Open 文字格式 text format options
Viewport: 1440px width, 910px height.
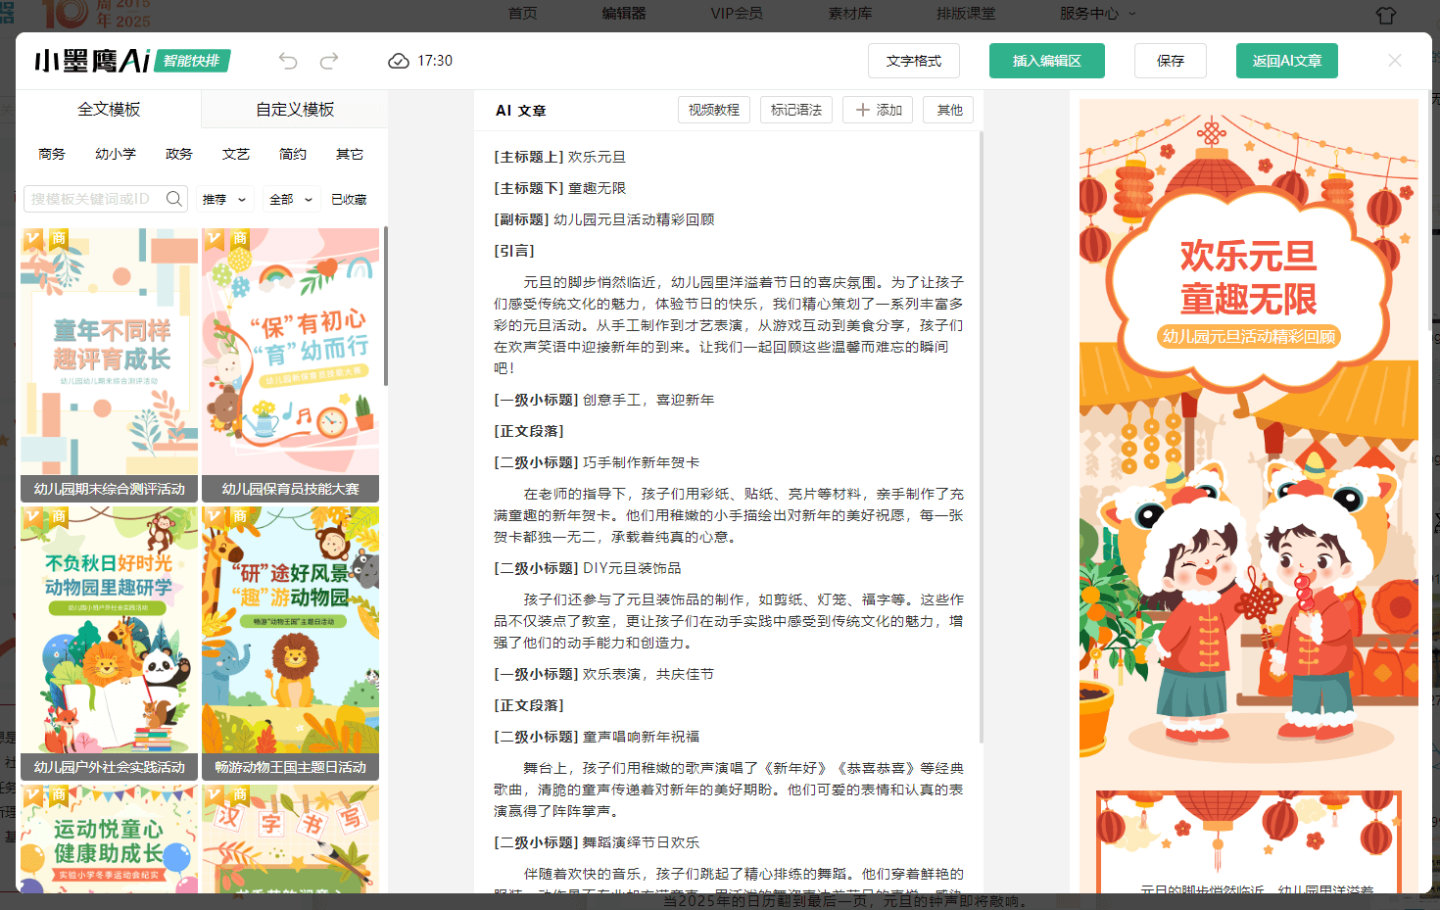click(913, 60)
